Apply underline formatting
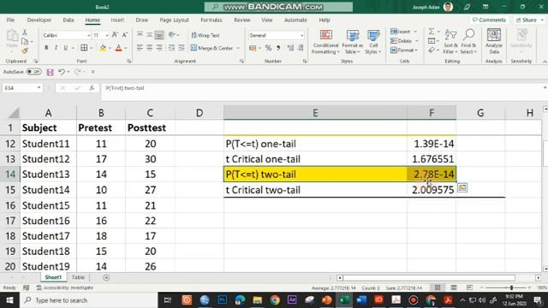This screenshot has width=548, height=308. [65, 48]
